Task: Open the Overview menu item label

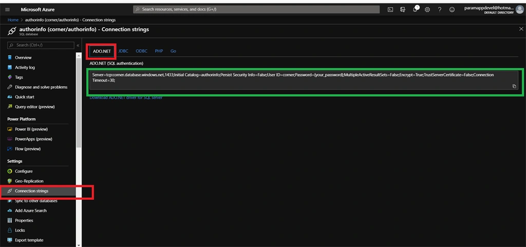Action: [x=23, y=57]
